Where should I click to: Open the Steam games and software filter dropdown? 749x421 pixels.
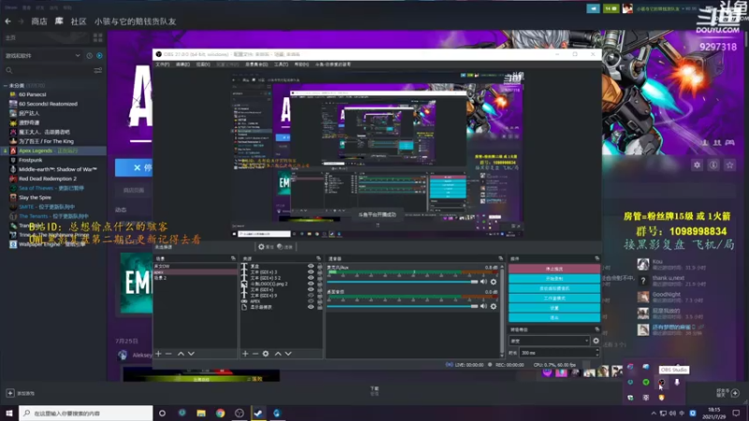(42, 56)
